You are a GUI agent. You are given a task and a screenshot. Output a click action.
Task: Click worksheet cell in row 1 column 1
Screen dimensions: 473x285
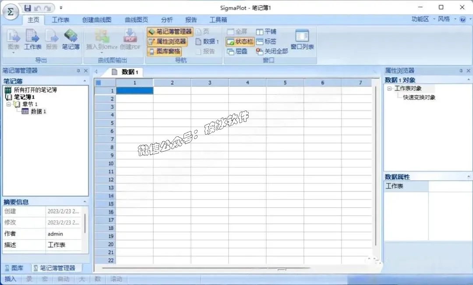click(134, 91)
